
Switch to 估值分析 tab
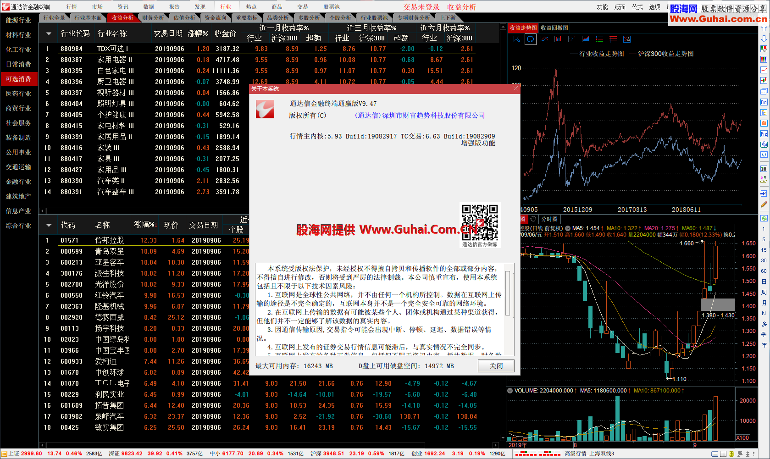tap(184, 18)
